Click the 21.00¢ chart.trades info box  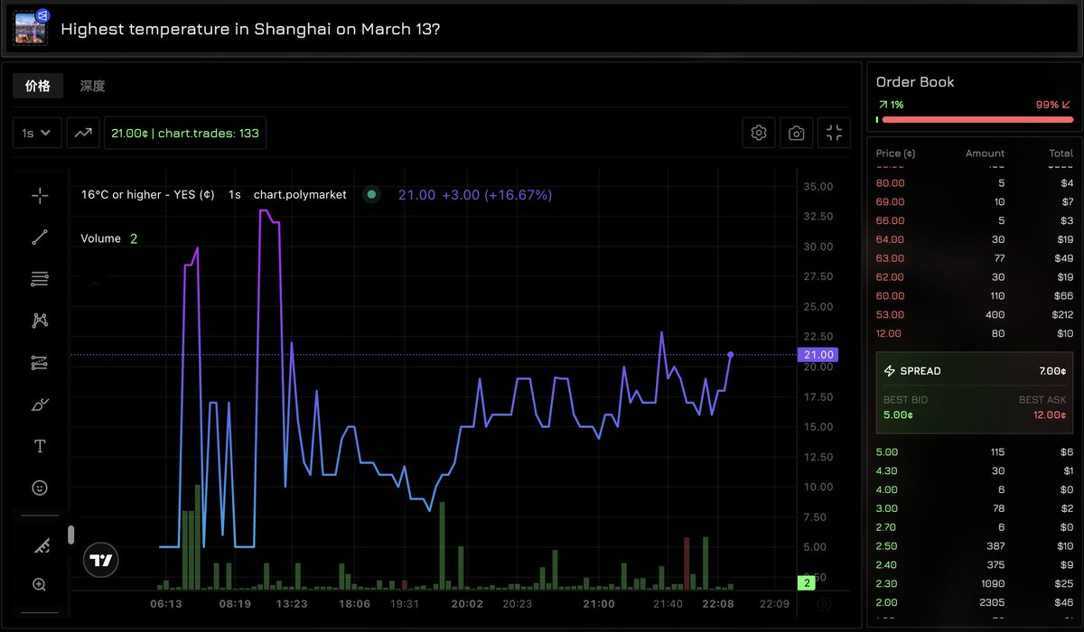pos(185,133)
